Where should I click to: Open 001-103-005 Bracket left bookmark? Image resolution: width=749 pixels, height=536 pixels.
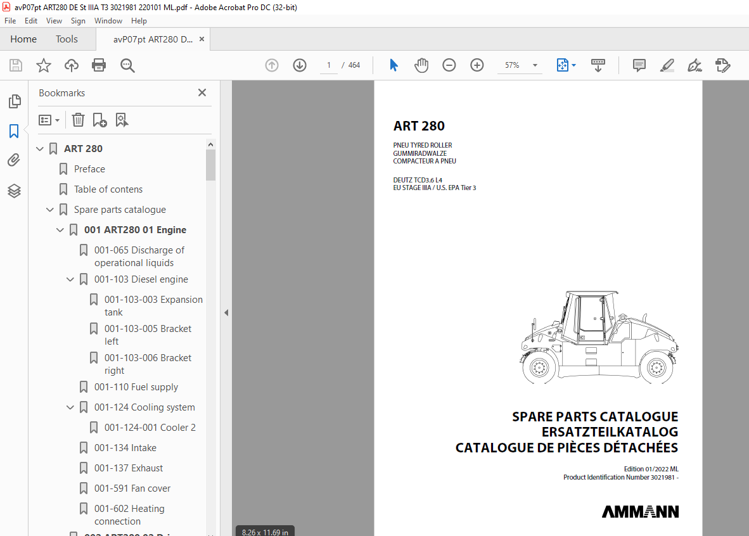pos(148,335)
